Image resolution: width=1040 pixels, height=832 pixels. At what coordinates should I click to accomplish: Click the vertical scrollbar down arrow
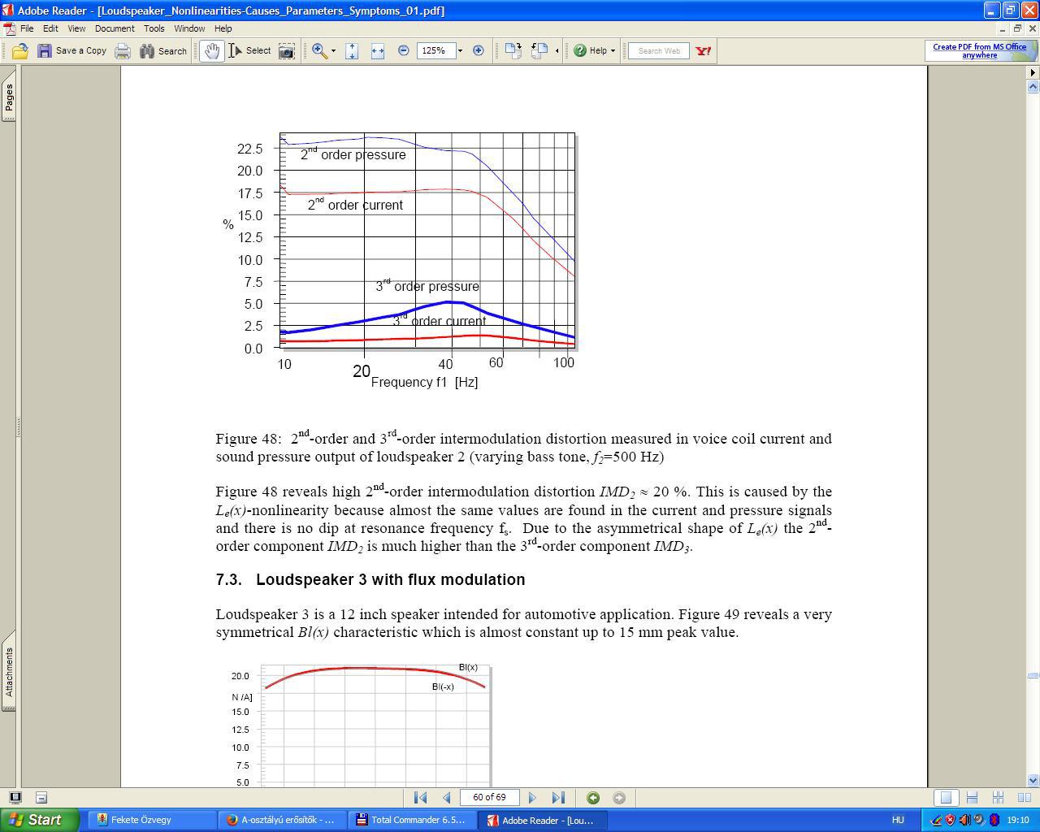pyautogui.click(x=1033, y=780)
